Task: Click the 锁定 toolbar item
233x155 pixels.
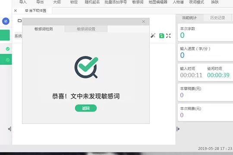Action: point(74,2)
